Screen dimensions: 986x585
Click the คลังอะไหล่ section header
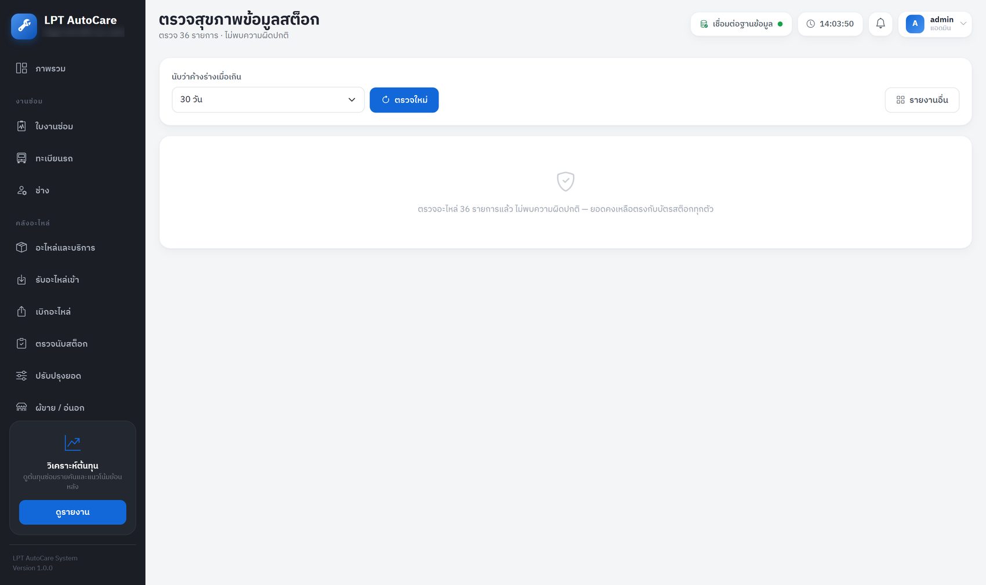(x=32, y=223)
